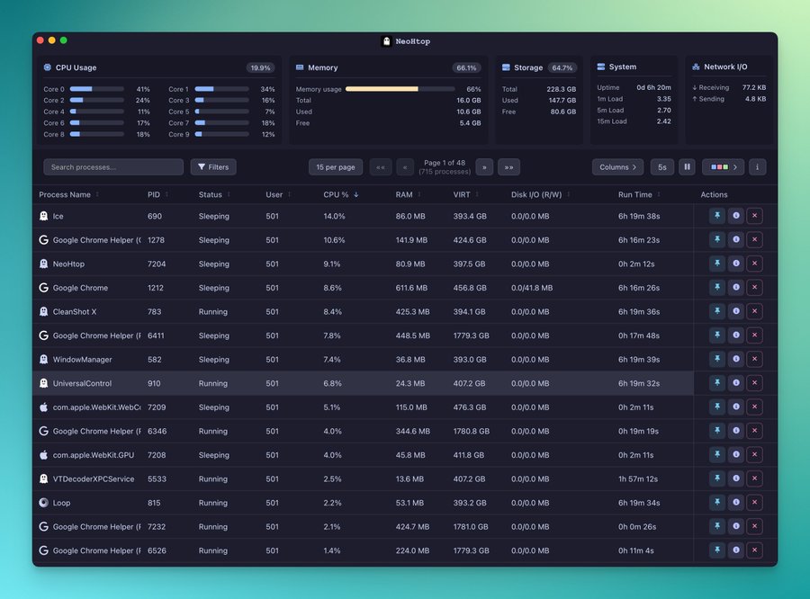Screen dimensions: 810x599
Task: Jump to the last page
Action: (508, 167)
